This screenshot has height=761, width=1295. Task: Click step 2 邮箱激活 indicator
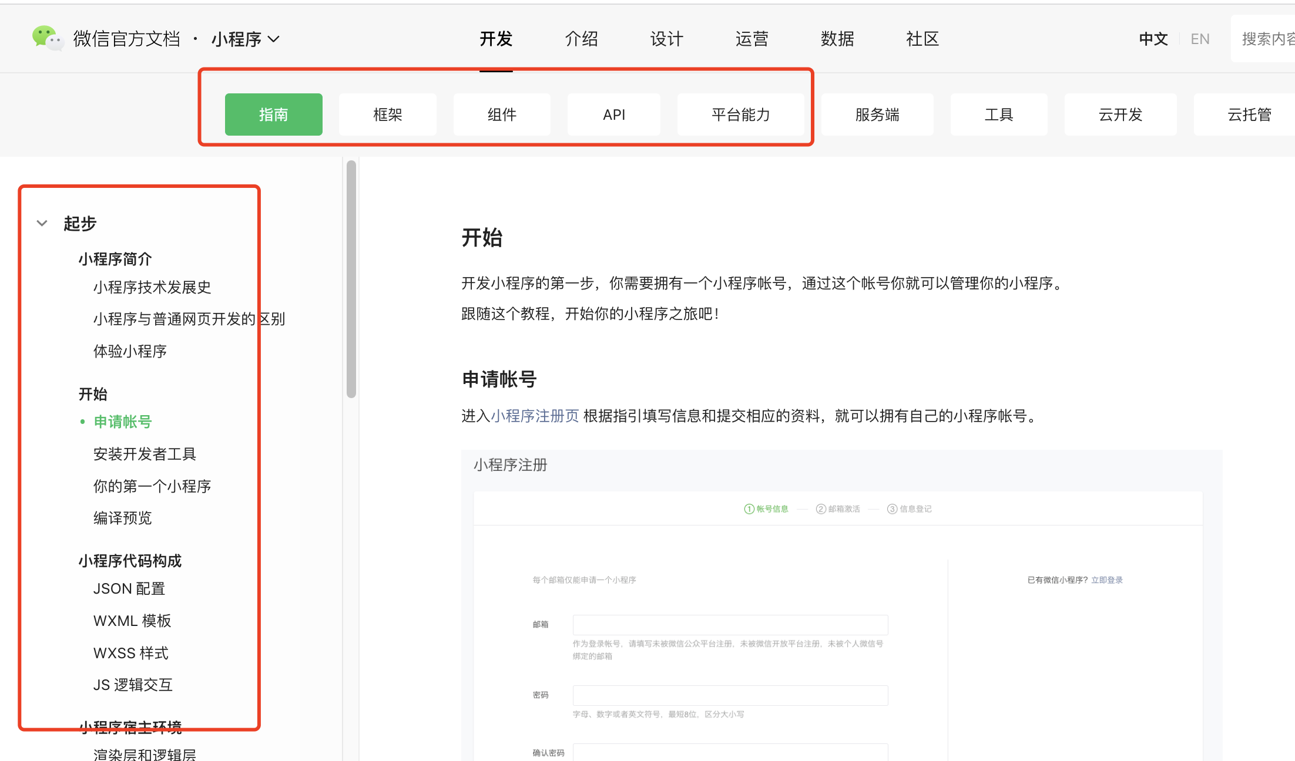[x=838, y=509]
